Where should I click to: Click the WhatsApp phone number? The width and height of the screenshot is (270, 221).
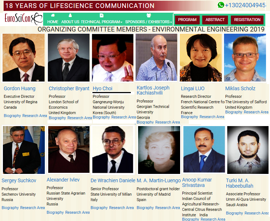click(x=246, y=5)
